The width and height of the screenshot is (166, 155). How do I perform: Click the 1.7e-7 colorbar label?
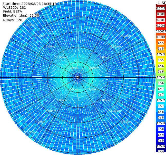[x=161, y=100]
